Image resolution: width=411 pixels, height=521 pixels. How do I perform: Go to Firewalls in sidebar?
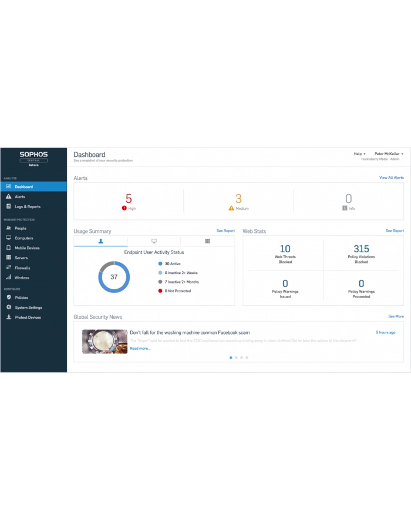click(x=33, y=268)
